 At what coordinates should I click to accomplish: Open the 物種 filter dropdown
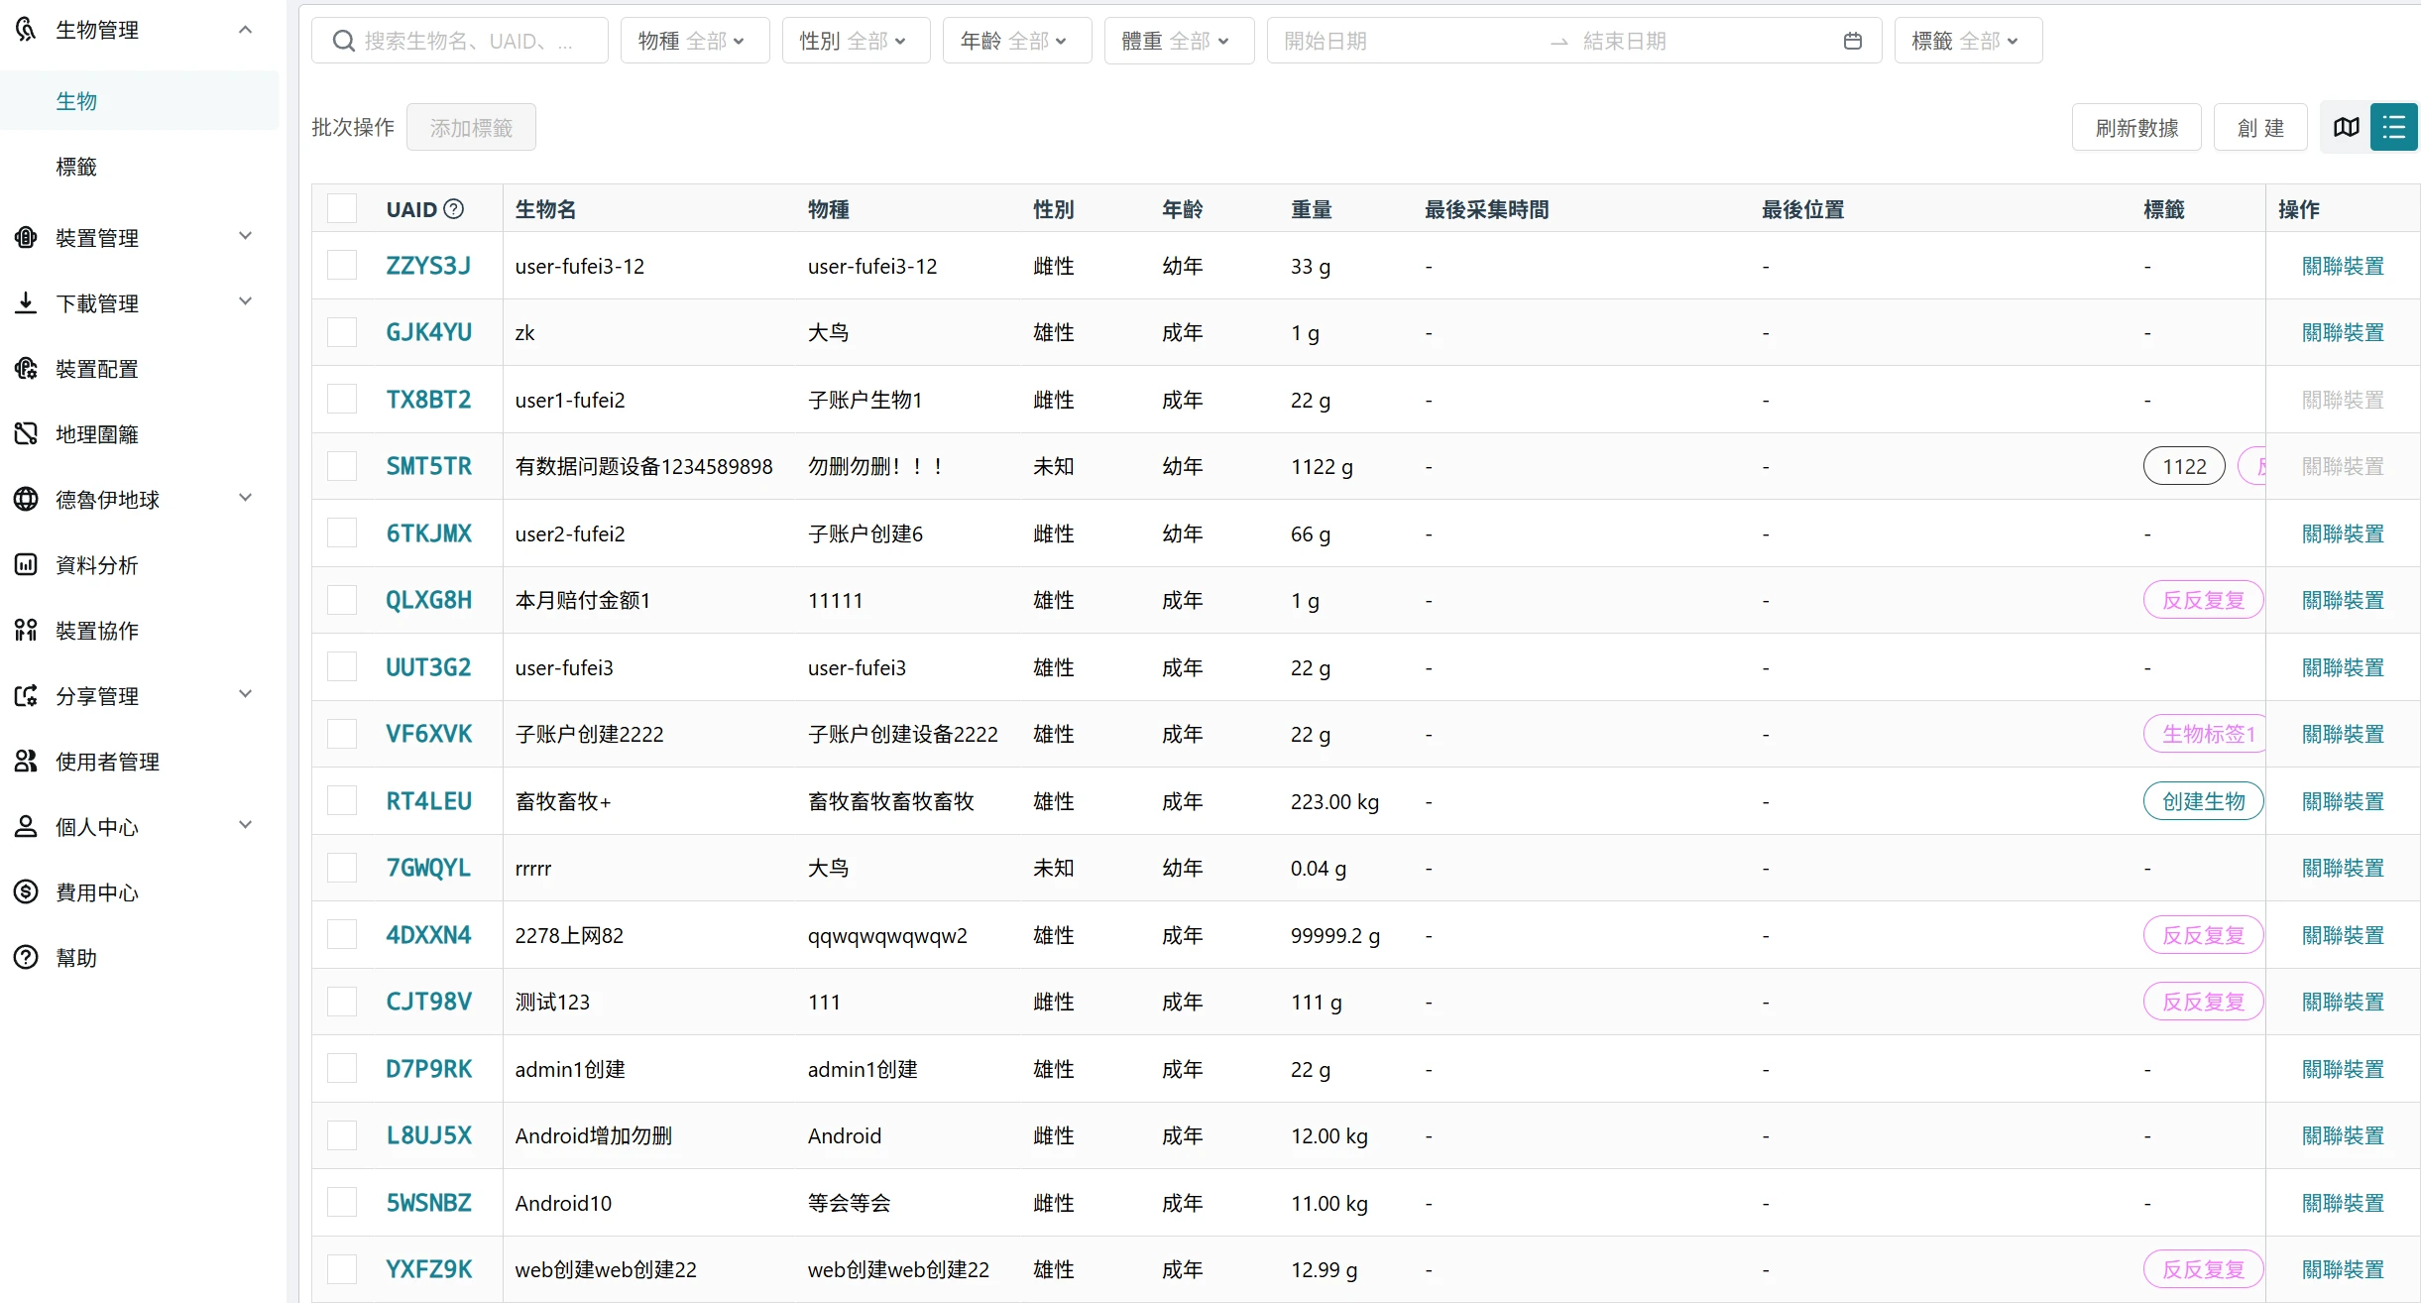[x=694, y=41]
